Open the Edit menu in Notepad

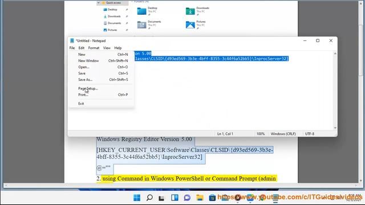82,48
